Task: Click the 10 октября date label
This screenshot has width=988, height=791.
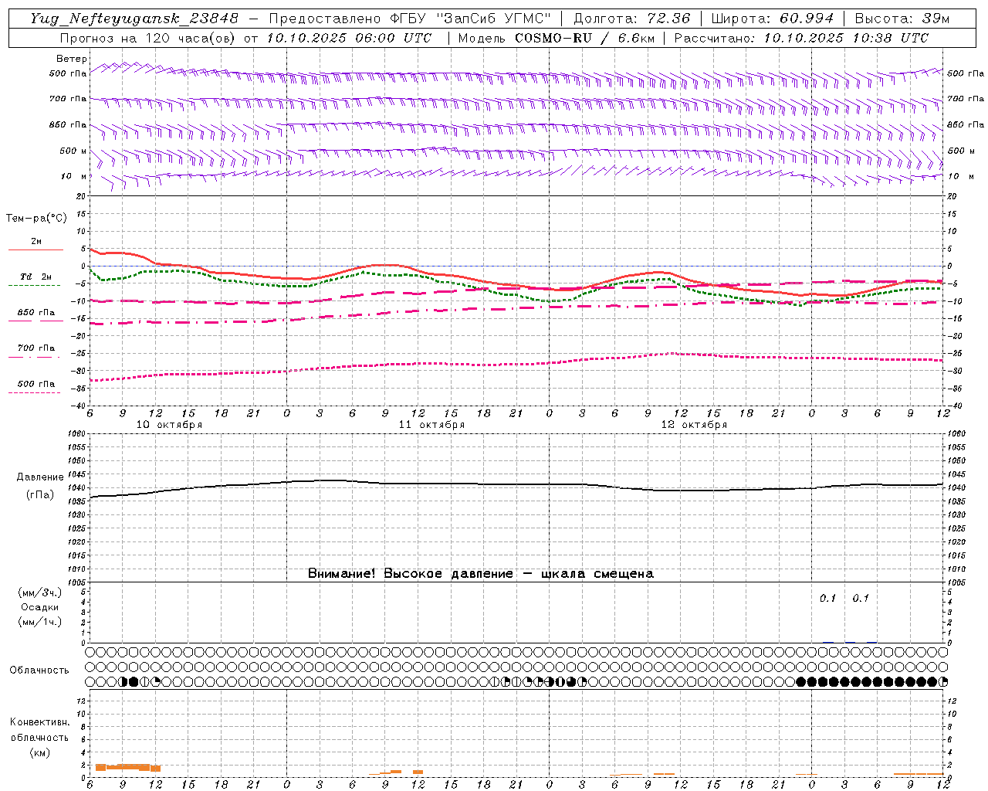Action: click(x=169, y=424)
